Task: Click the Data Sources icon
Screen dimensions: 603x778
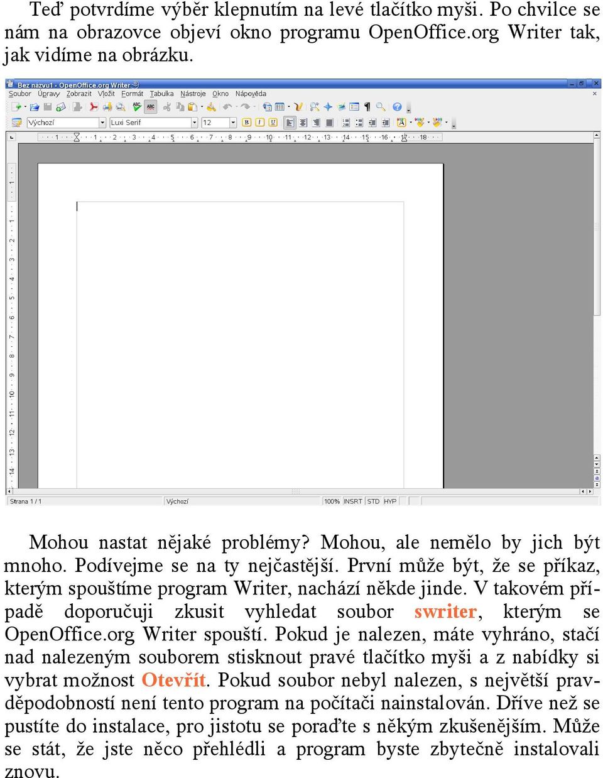Action: click(x=354, y=107)
